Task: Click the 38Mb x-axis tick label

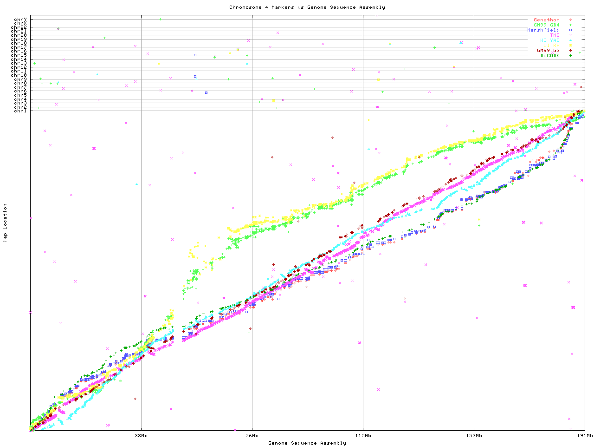Action: coord(141,436)
